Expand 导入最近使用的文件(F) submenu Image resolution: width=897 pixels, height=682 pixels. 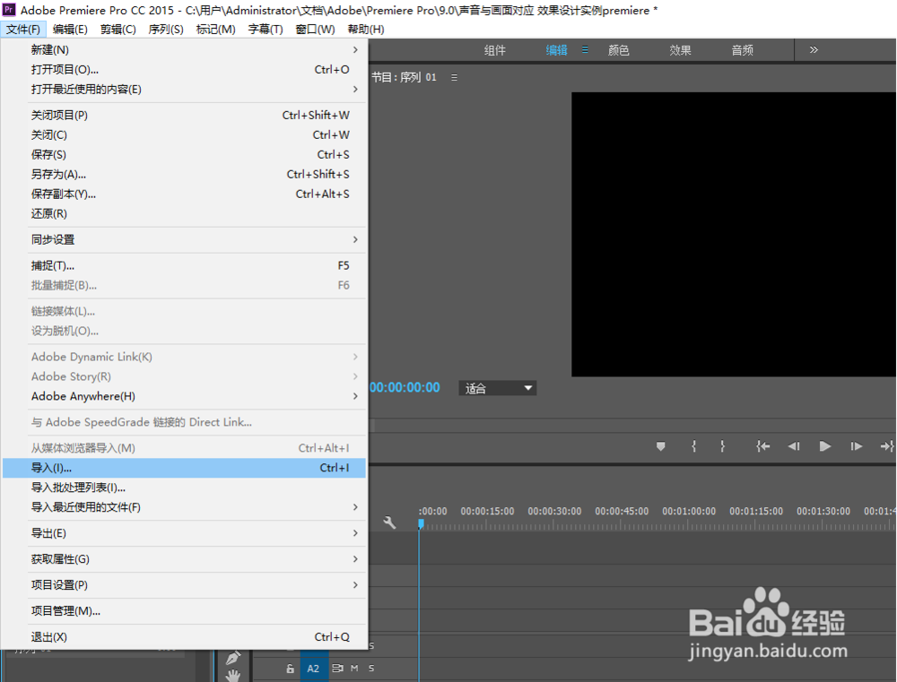[x=184, y=507]
